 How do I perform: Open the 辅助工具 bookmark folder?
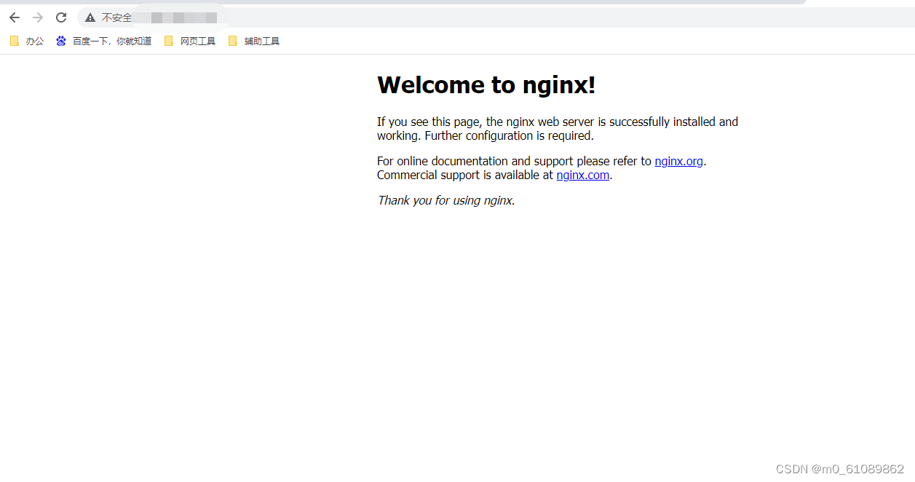pos(254,42)
